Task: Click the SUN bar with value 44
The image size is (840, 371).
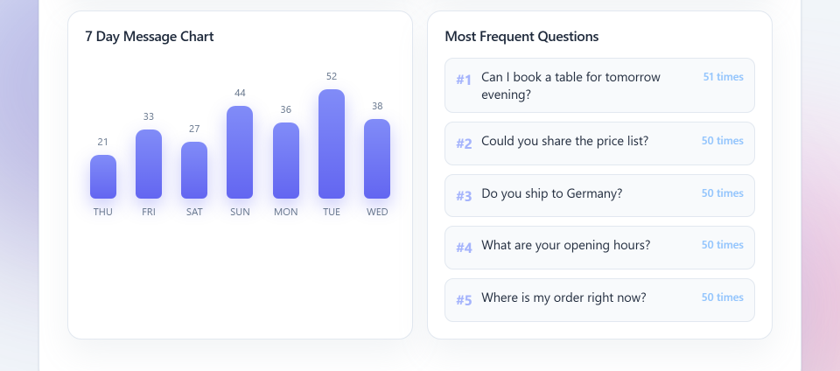Action: pos(240,152)
